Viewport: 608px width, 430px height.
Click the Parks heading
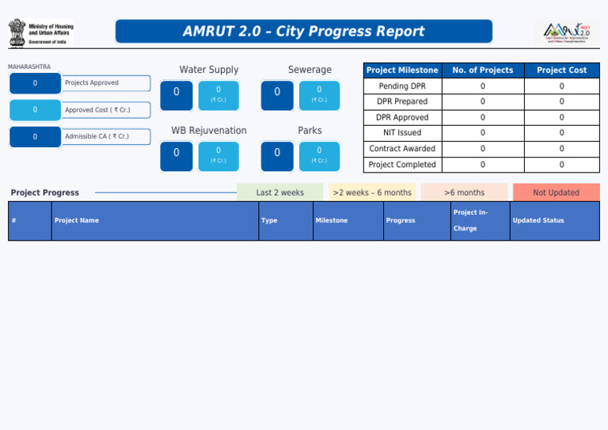point(310,131)
